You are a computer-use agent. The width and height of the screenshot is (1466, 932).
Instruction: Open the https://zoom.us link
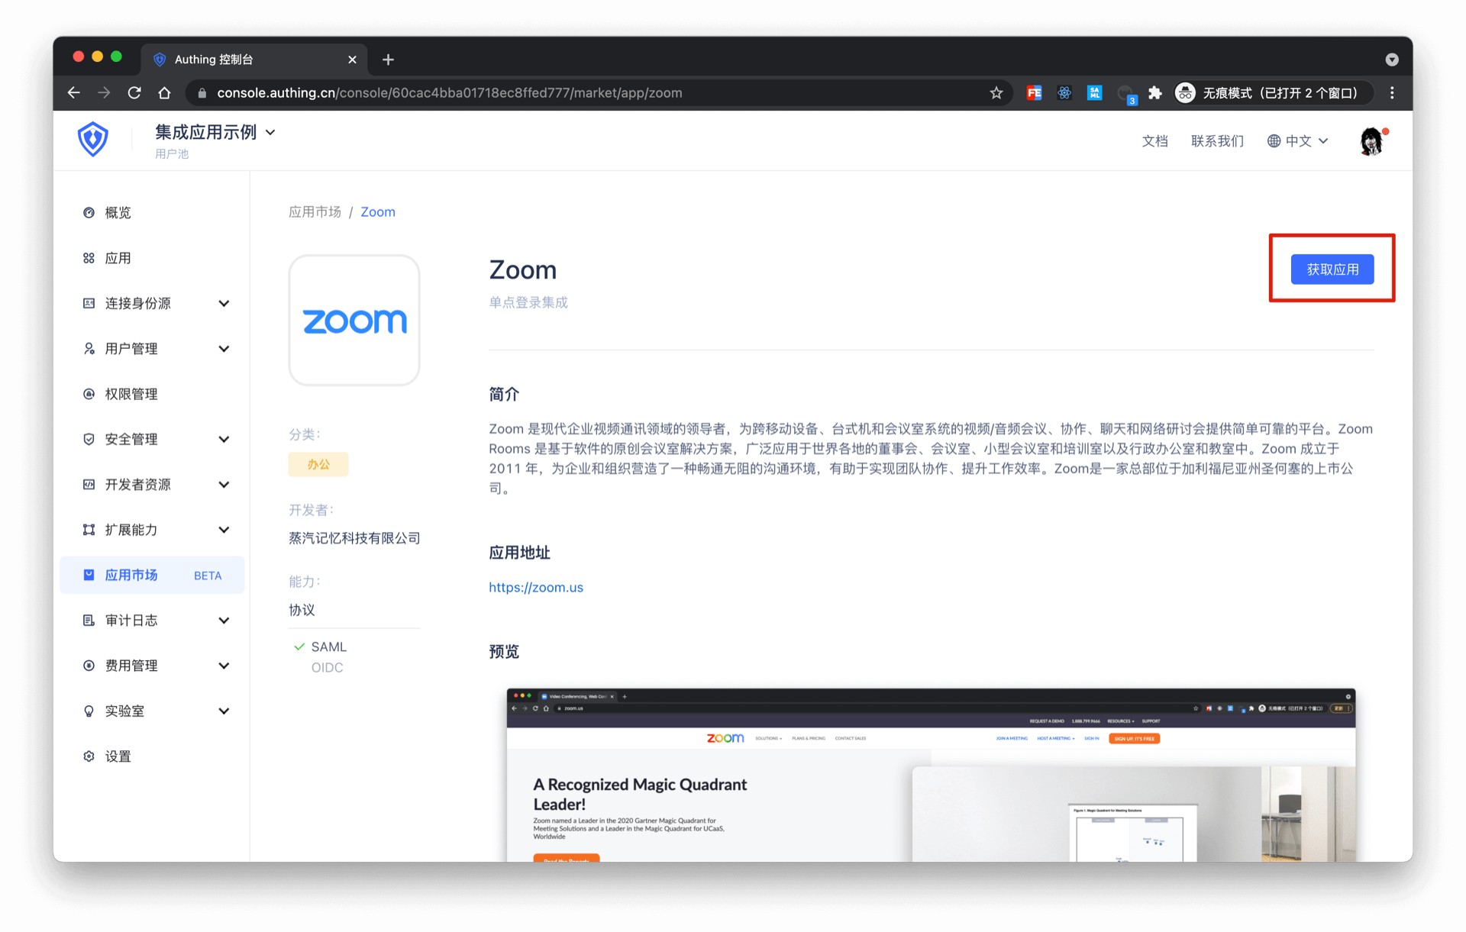[535, 587]
